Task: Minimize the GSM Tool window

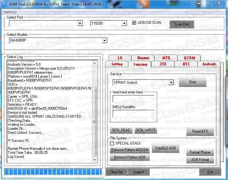Action: click(x=199, y=3)
